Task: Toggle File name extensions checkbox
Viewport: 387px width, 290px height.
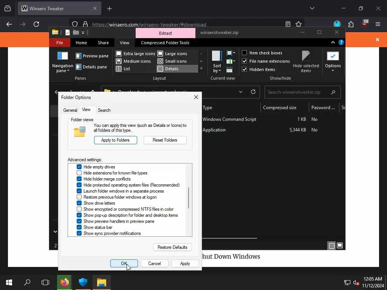Action: (x=245, y=61)
